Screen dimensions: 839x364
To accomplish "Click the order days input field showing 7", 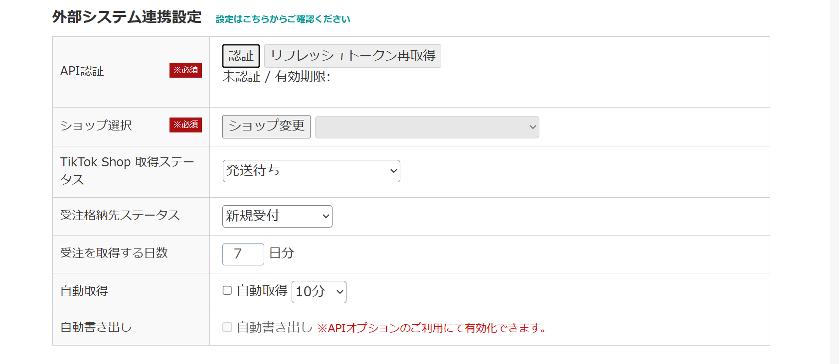I will tap(243, 254).
